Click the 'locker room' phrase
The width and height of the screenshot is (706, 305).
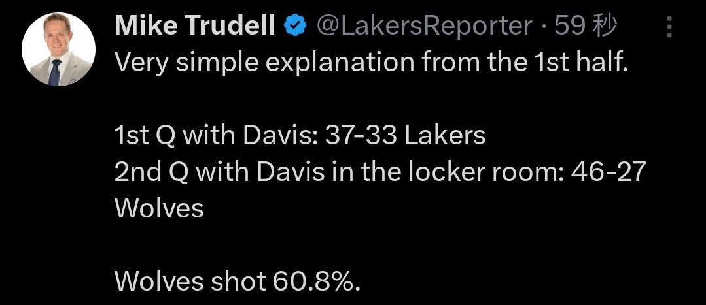coord(485,172)
